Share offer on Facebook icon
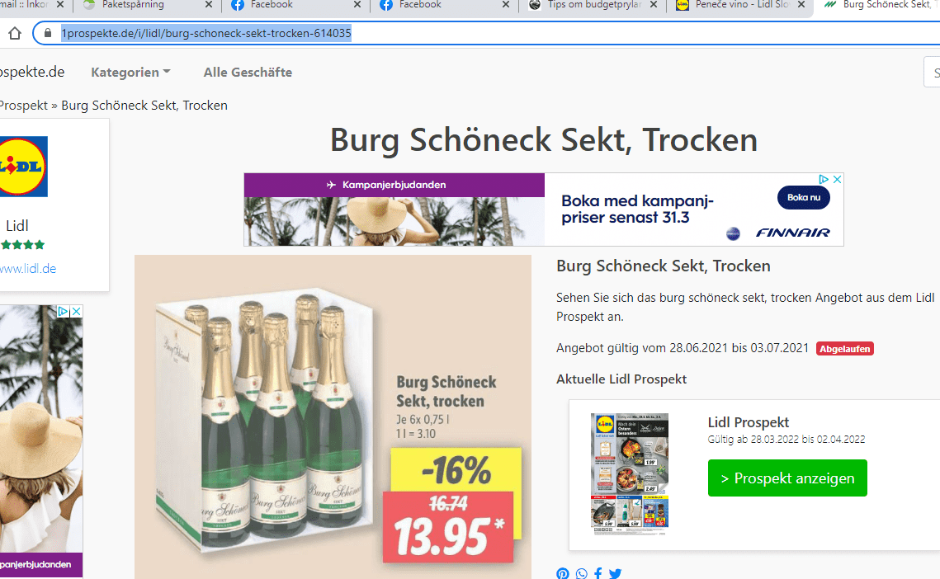 598,573
